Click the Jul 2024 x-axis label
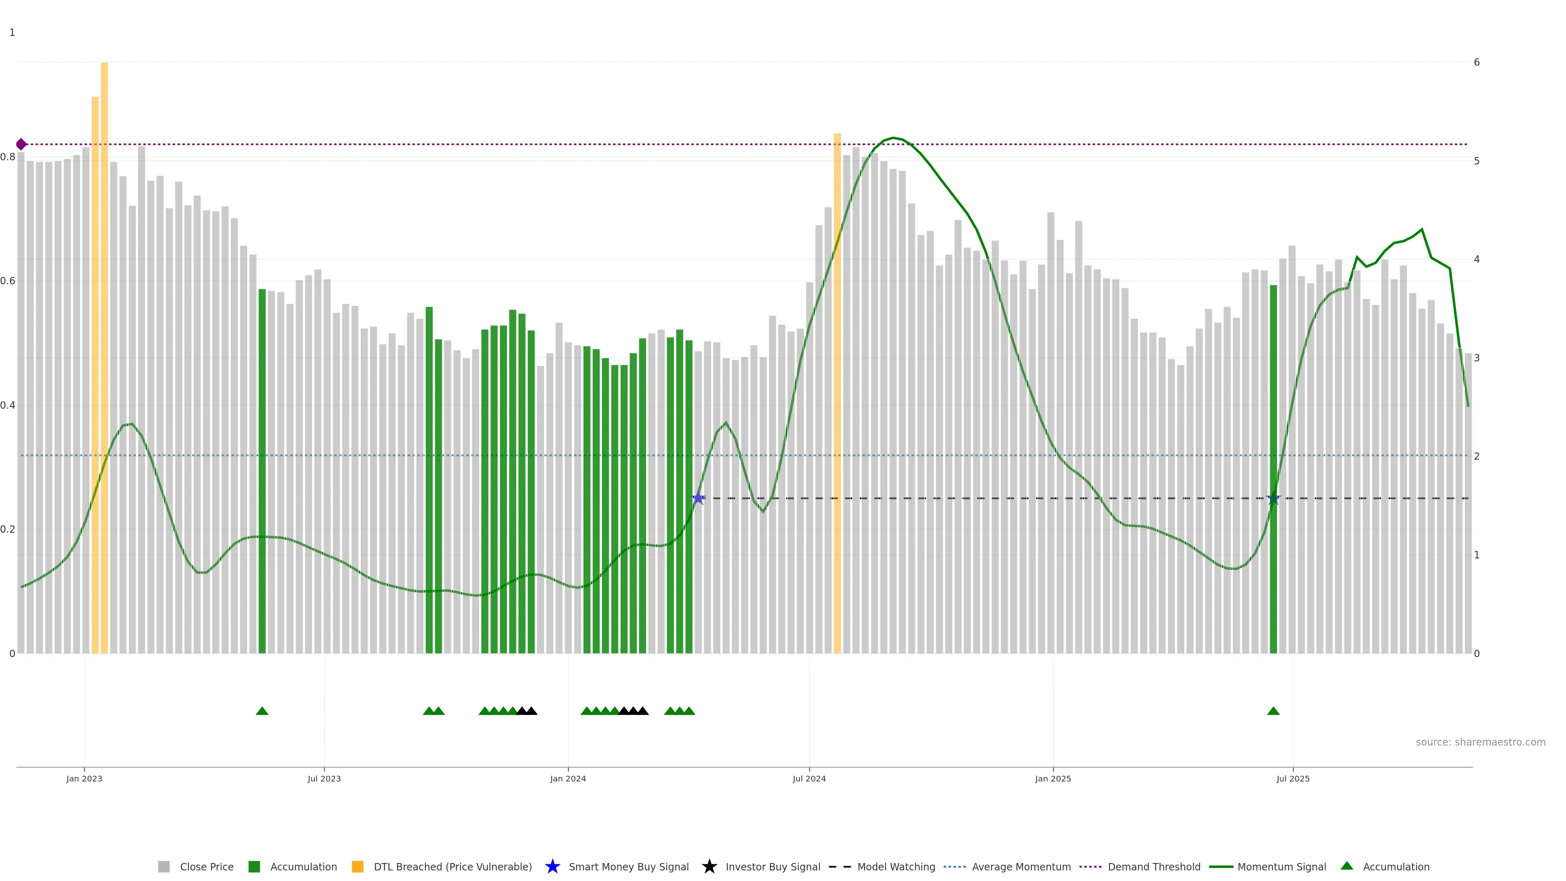1566x881 pixels. pyautogui.click(x=809, y=778)
